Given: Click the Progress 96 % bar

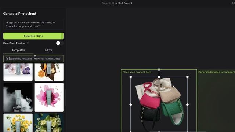Looking at the screenshot, I should 33,36.
